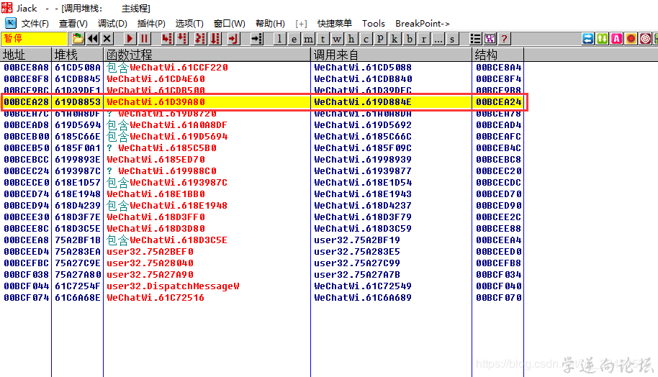The width and height of the screenshot is (658, 377).
Task: Close the debugged process with X icon
Action: coord(107,39)
